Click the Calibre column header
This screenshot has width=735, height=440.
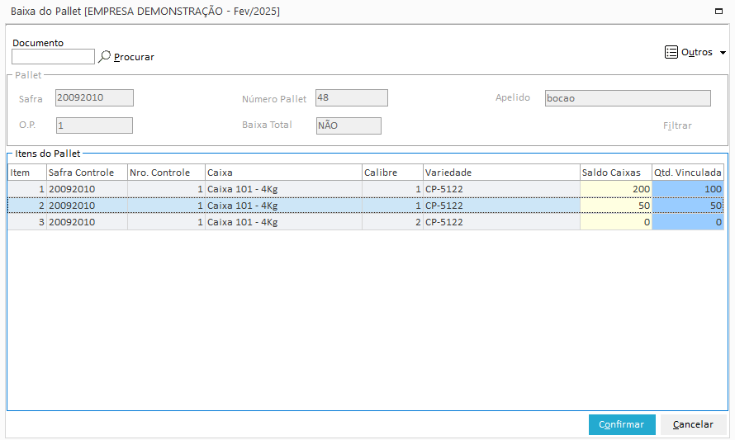pyautogui.click(x=393, y=173)
